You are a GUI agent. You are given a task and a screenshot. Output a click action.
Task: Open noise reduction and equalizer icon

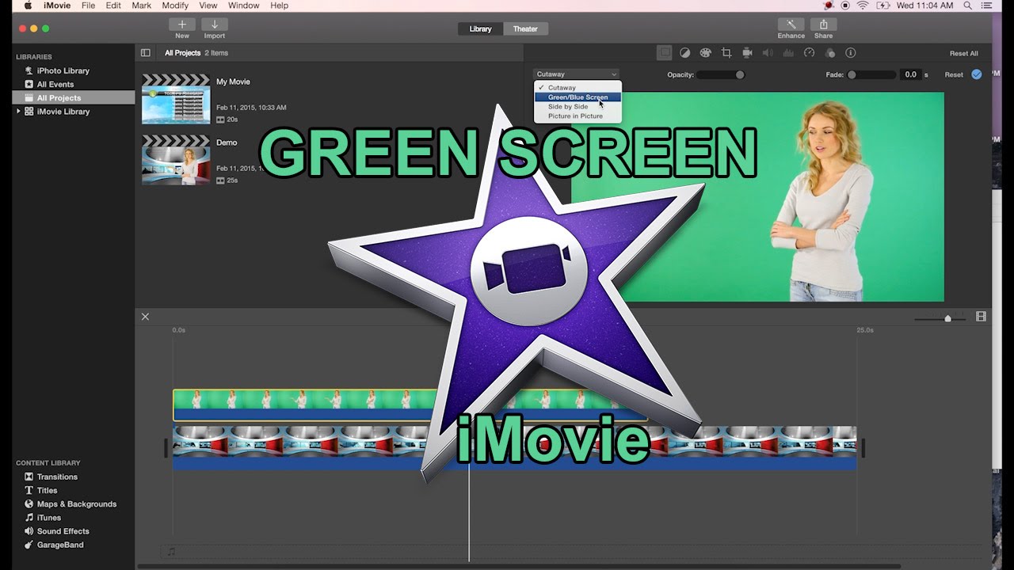pyautogui.click(x=788, y=53)
